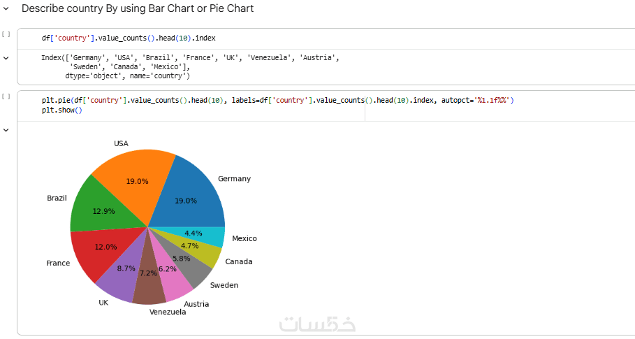The height and width of the screenshot is (339, 635).
Task: Collapse the pie chart output chevron
Action: [6, 129]
